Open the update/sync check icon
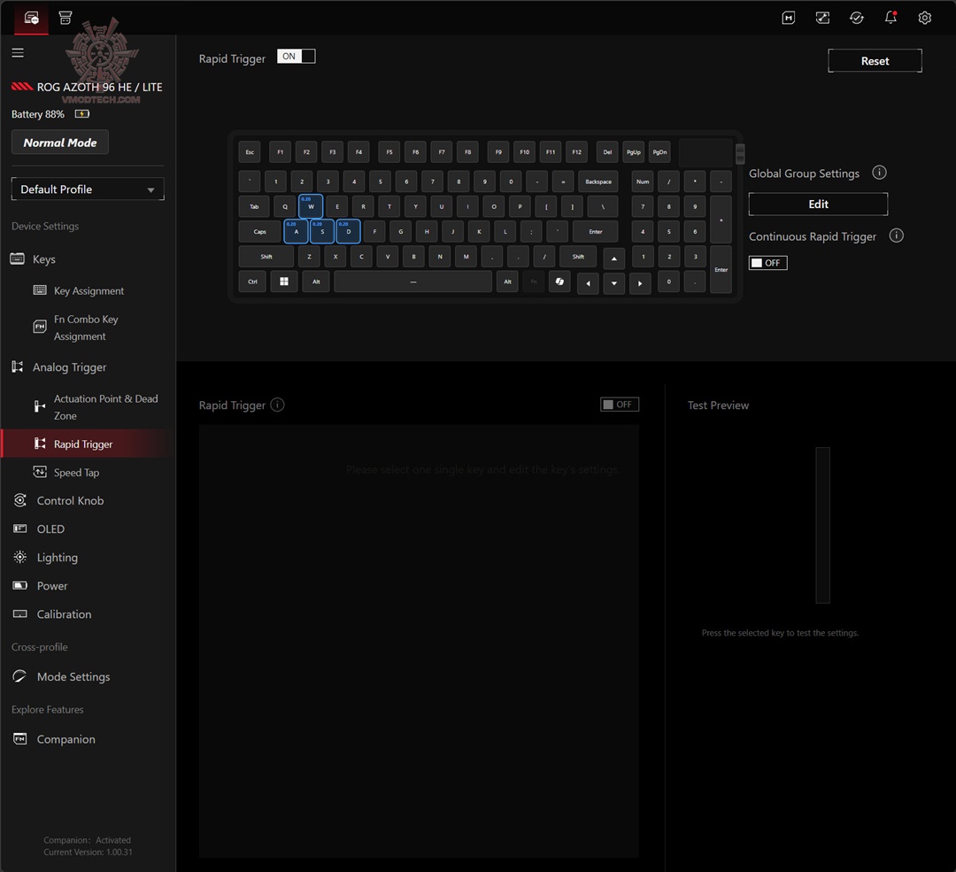Image resolution: width=956 pixels, height=872 pixels. click(857, 18)
